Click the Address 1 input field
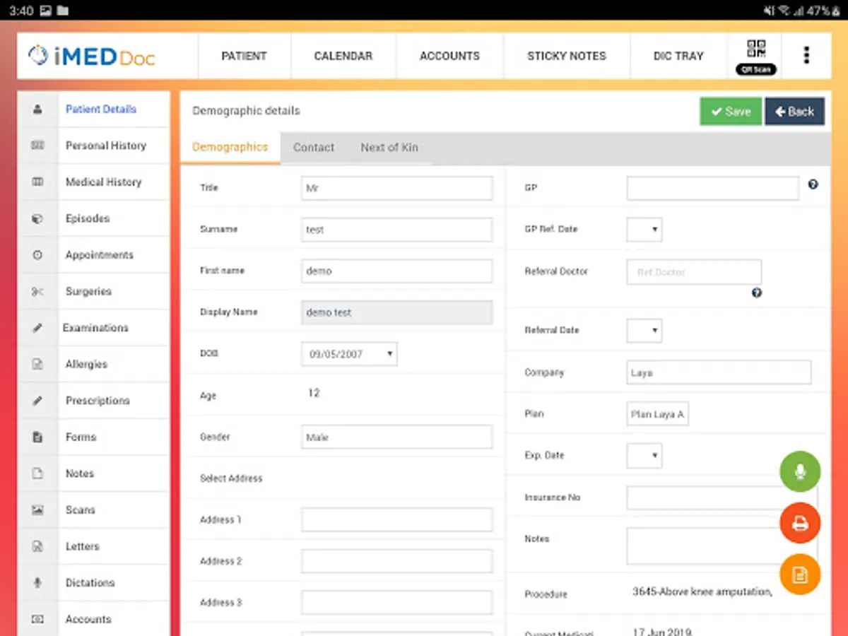The width and height of the screenshot is (848, 636). click(396, 520)
